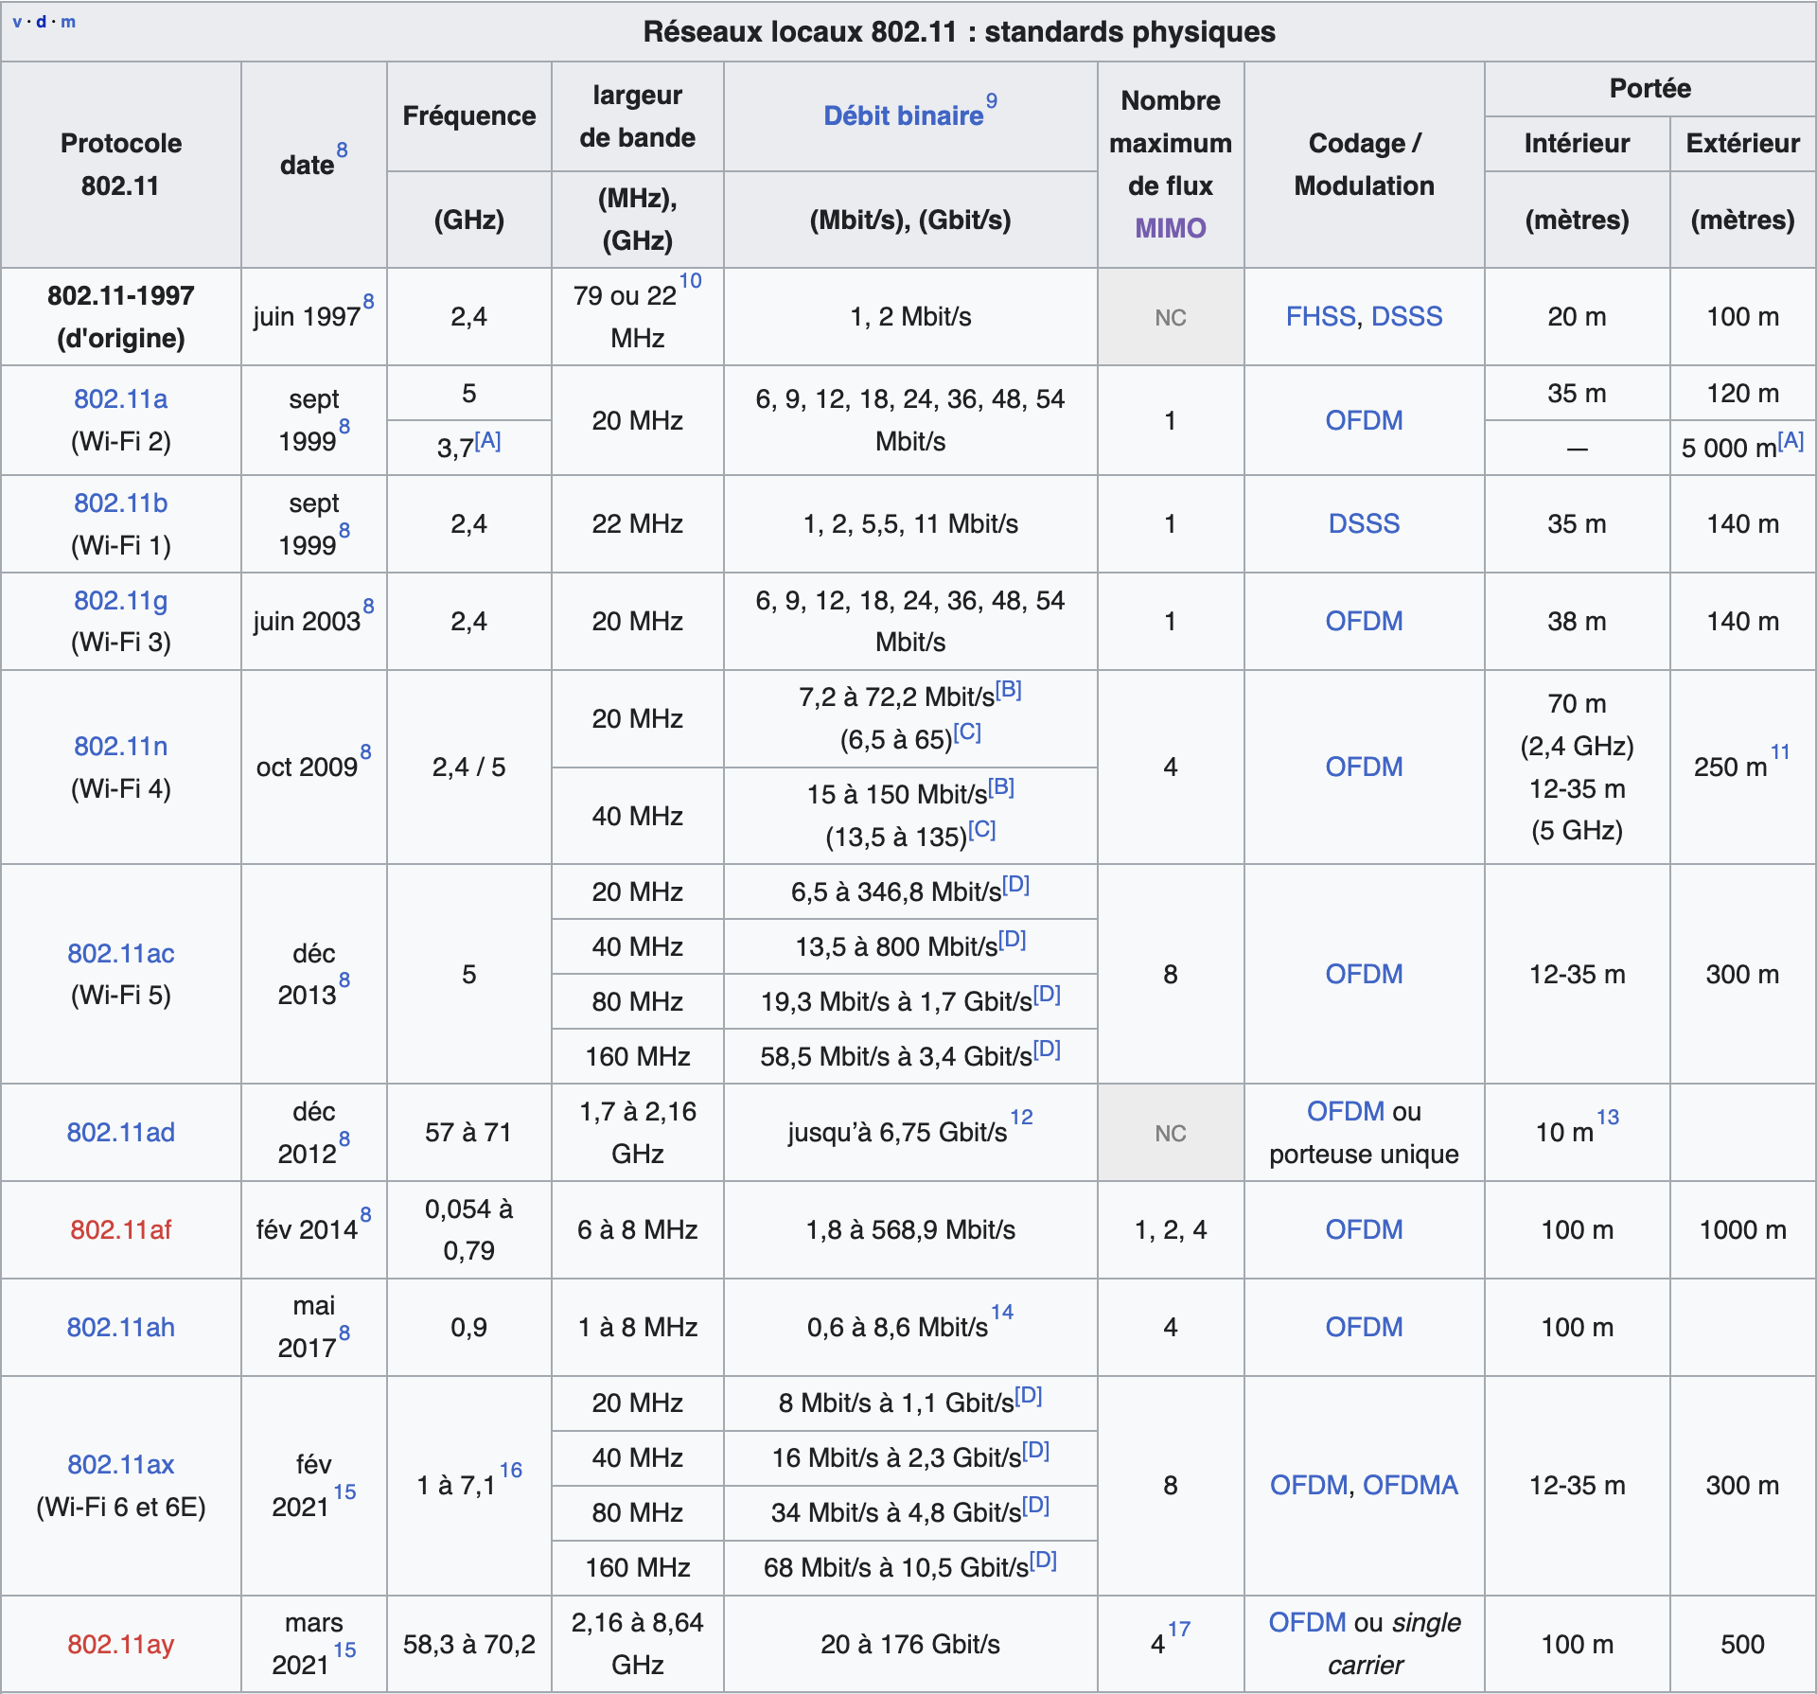
Task: Open footnote 12 after 6,75 Gbit/s
Action: coord(1022,1118)
